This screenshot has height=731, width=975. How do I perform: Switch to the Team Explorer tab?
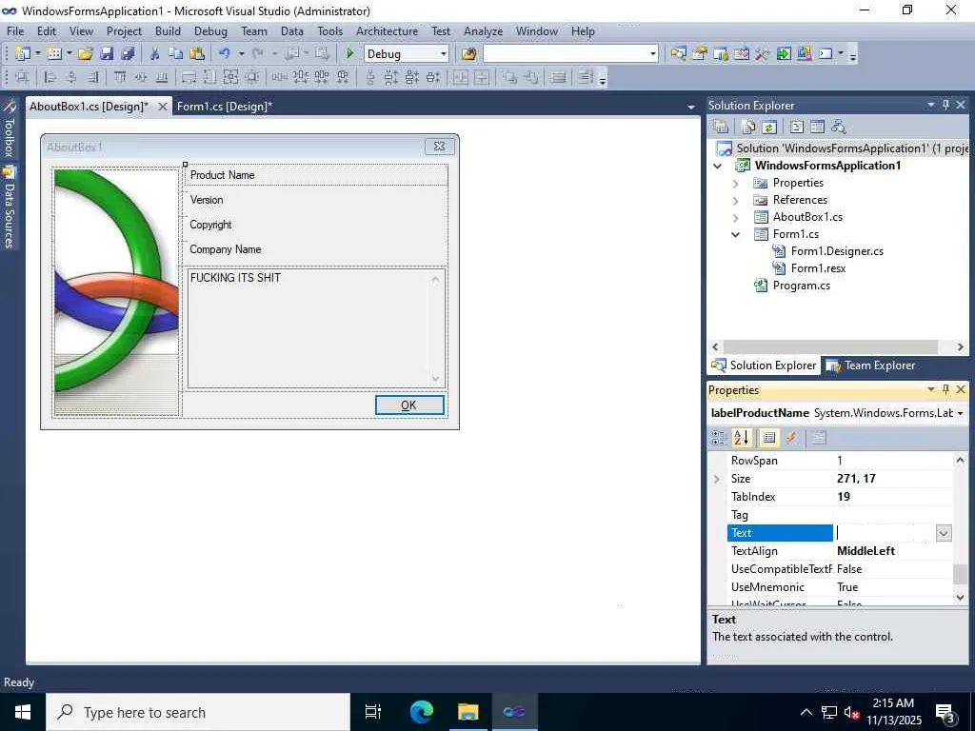coord(870,365)
